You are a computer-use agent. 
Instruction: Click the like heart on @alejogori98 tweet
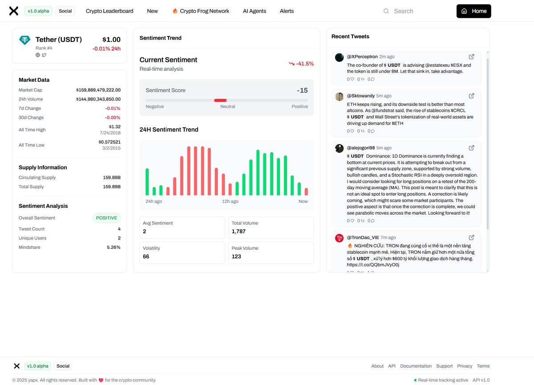tap(352, 221)
